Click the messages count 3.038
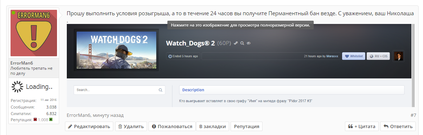Screen dimensions: 423x135 click(51, 107)
